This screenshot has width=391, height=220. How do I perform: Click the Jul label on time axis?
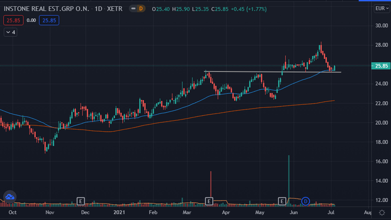click(x=331, y=213)
